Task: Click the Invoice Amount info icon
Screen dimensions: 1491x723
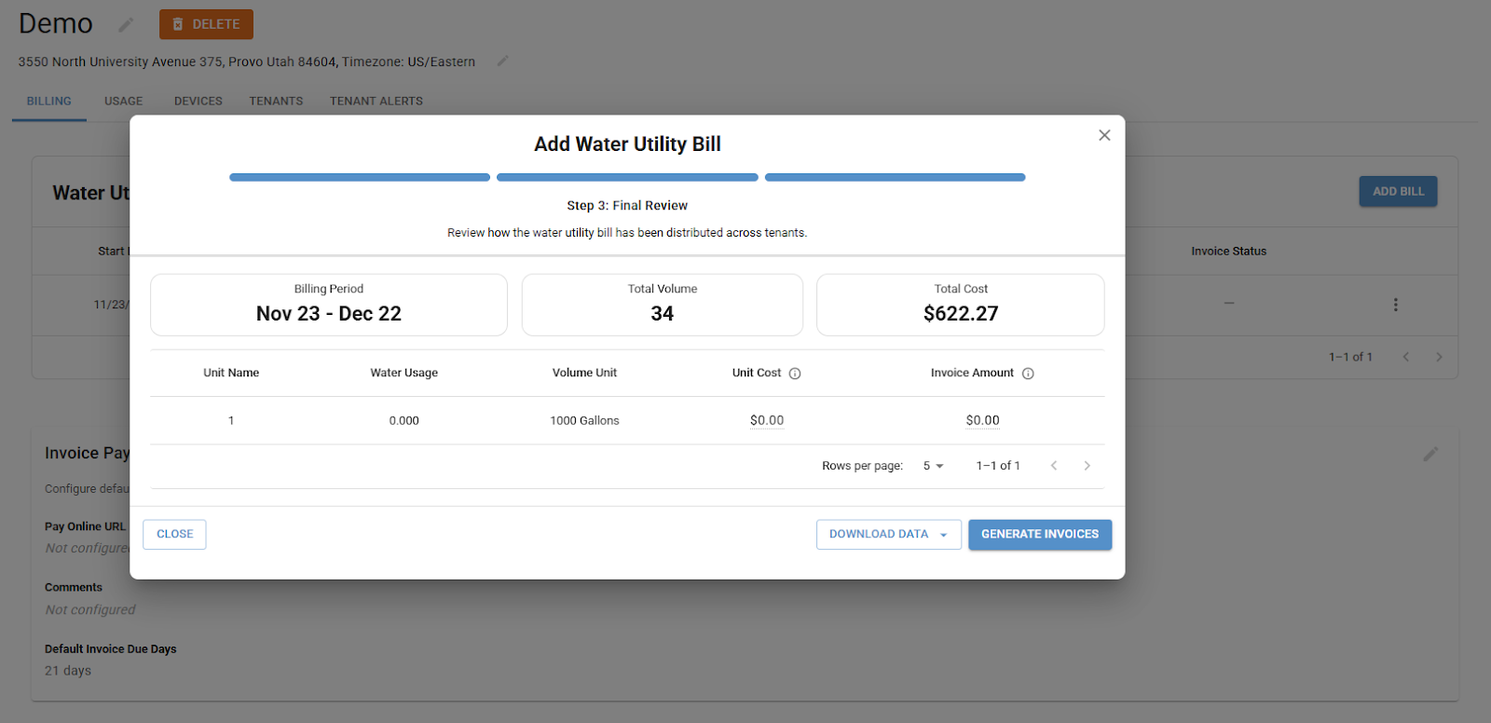Action: [1028, 374]
